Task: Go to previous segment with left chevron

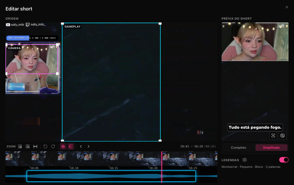Action: coord(81,146)
